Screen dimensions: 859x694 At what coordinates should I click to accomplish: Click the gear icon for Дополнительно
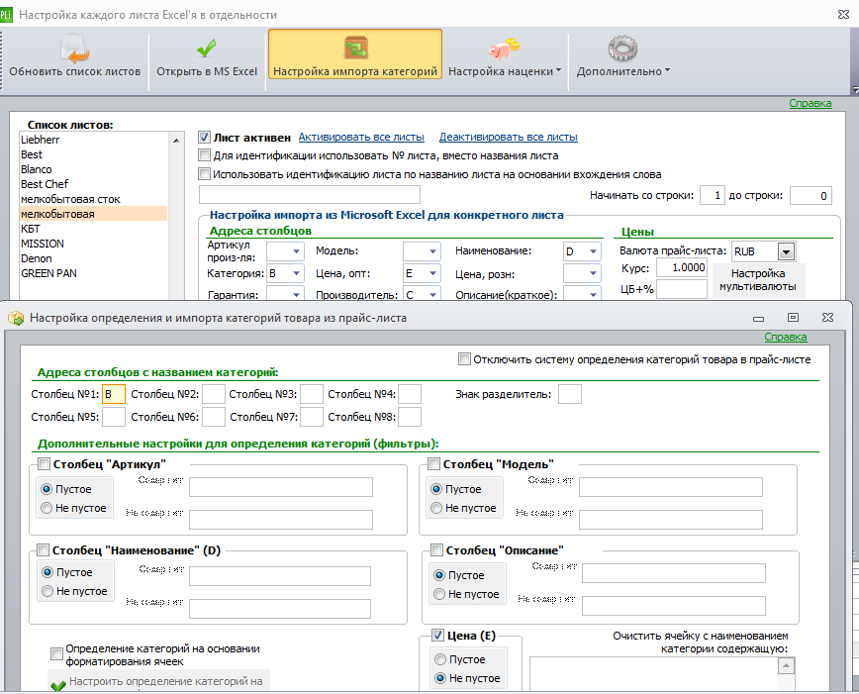tap(622, 49)
